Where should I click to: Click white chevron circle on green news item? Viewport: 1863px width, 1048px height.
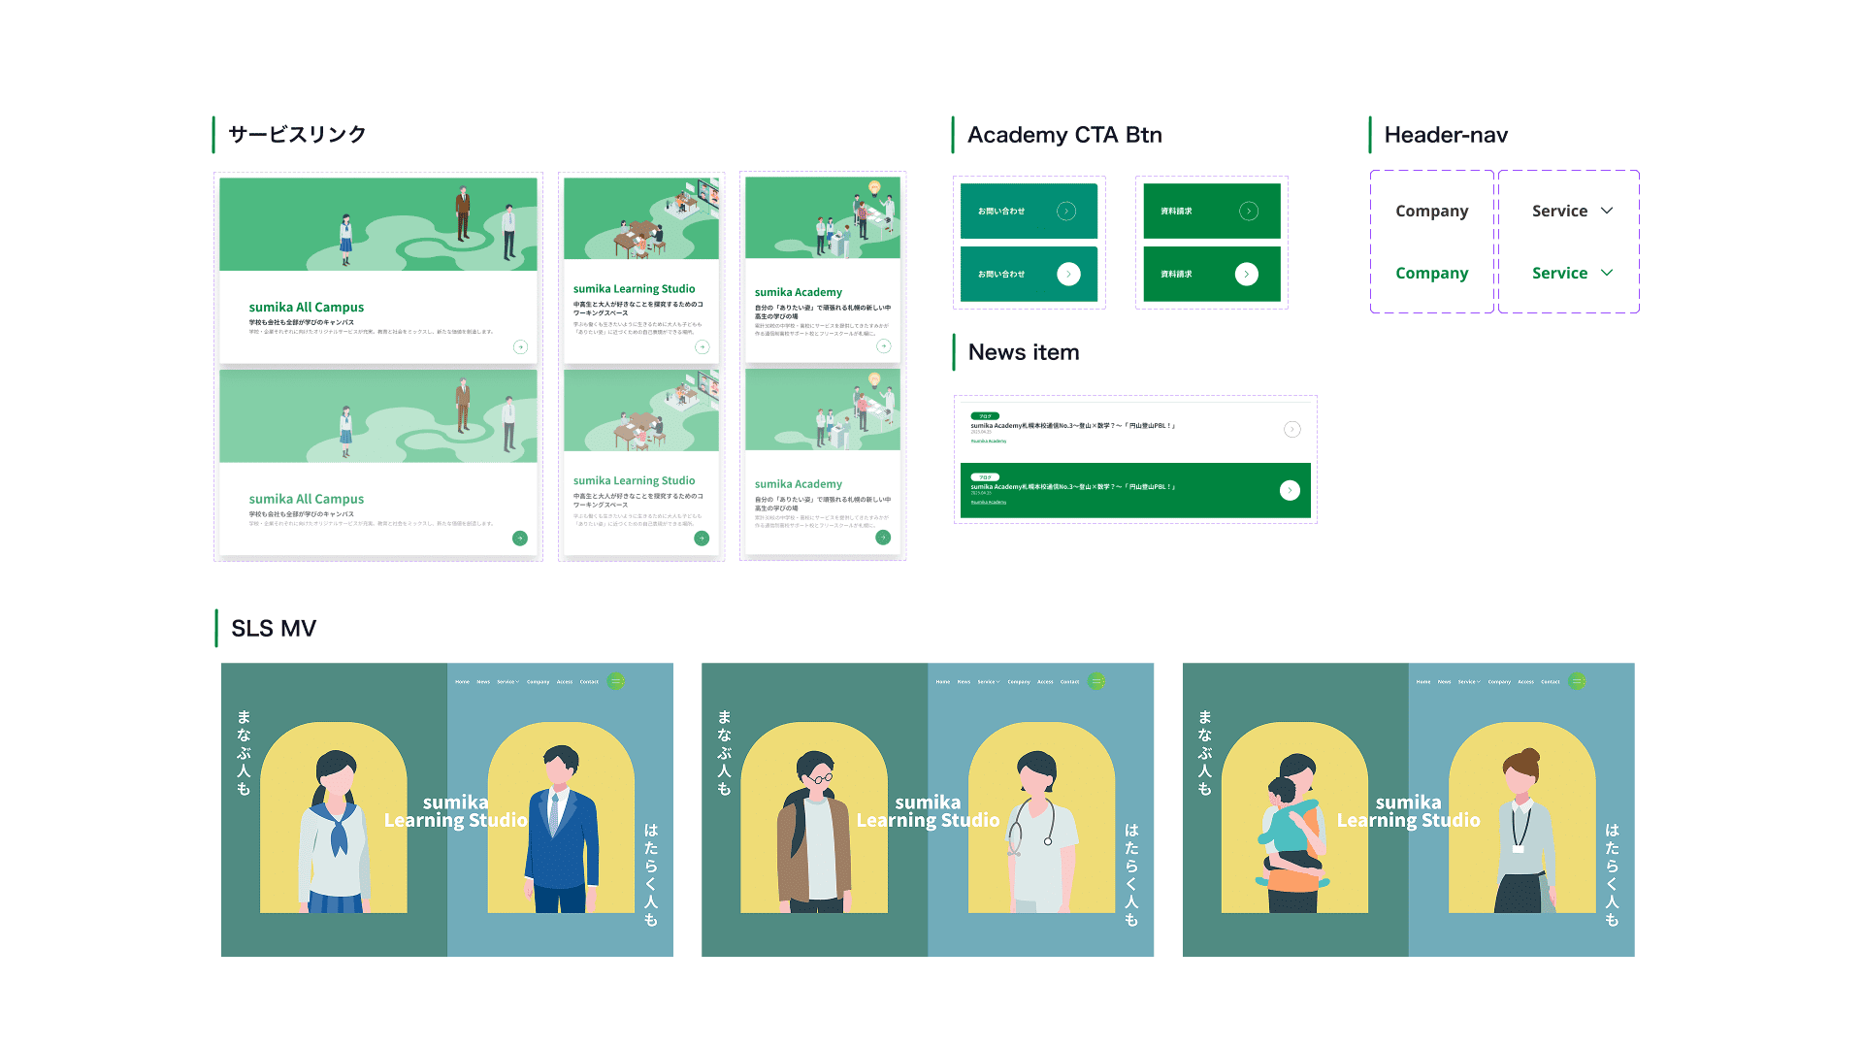1290,490
